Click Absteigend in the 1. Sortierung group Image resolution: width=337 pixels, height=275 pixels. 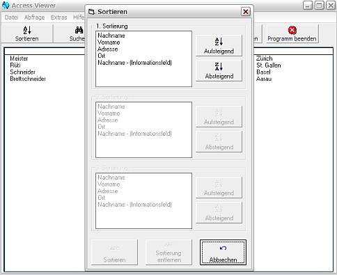point(219,70)
